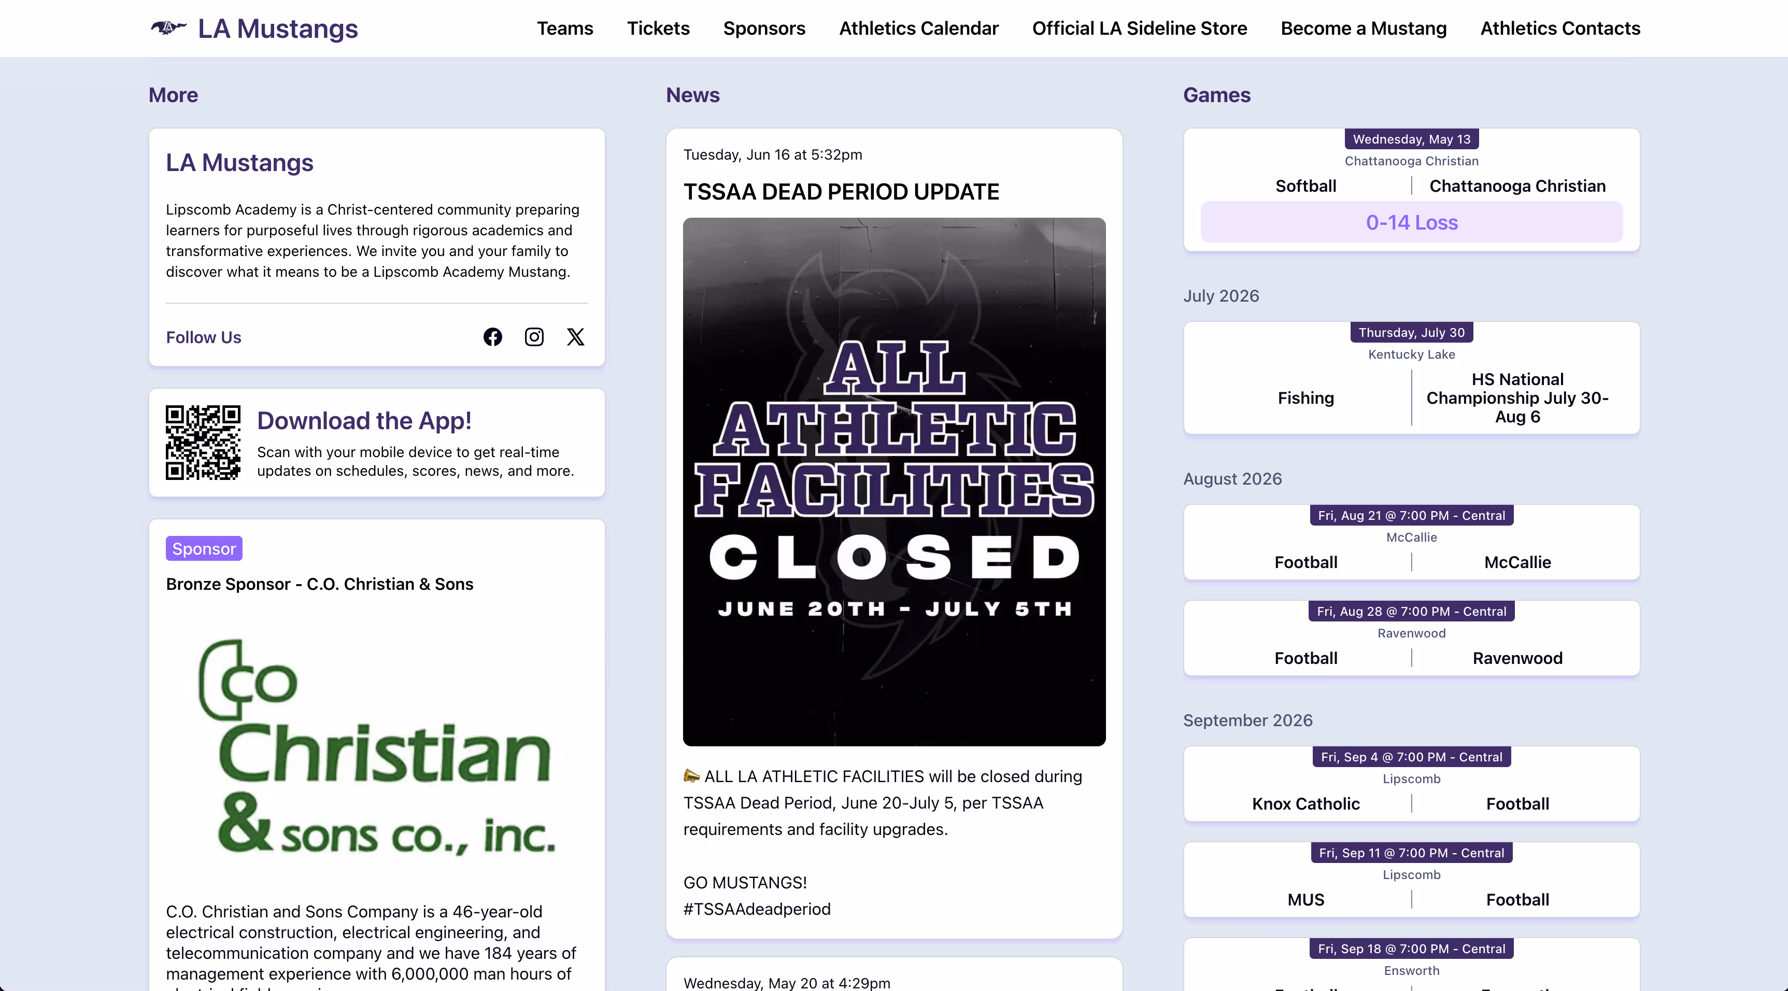Click the Wednesday, May 20 at 4:29pm timestamp
This screenshot has width=1788, height=991.
[x=786, y=983]
